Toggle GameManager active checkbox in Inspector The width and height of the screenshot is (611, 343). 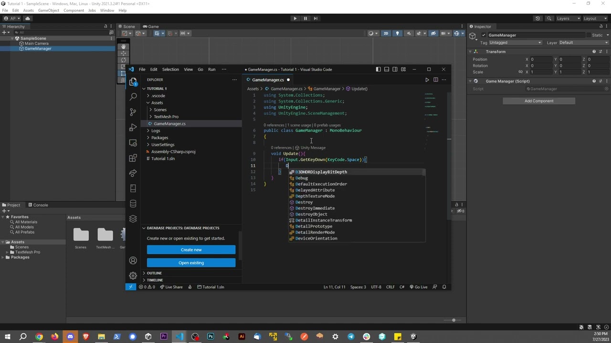tap(484, 35)
